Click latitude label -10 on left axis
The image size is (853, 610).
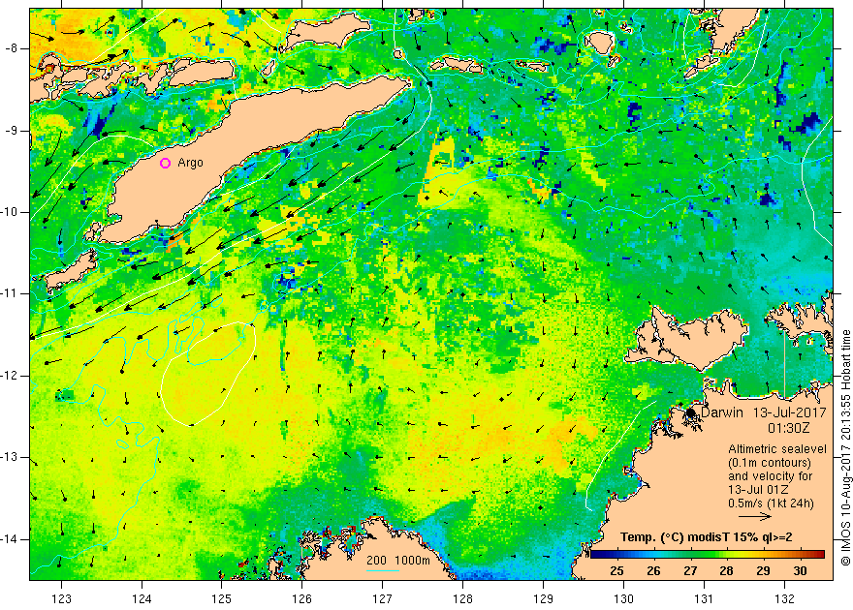[x=10, y=212]
